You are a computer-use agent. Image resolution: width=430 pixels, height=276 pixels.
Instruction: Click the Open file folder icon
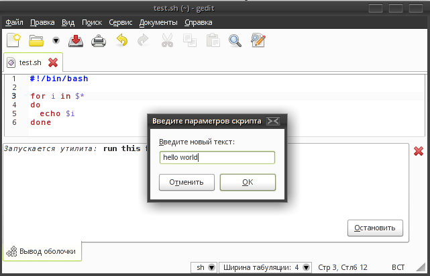(36, 41)
